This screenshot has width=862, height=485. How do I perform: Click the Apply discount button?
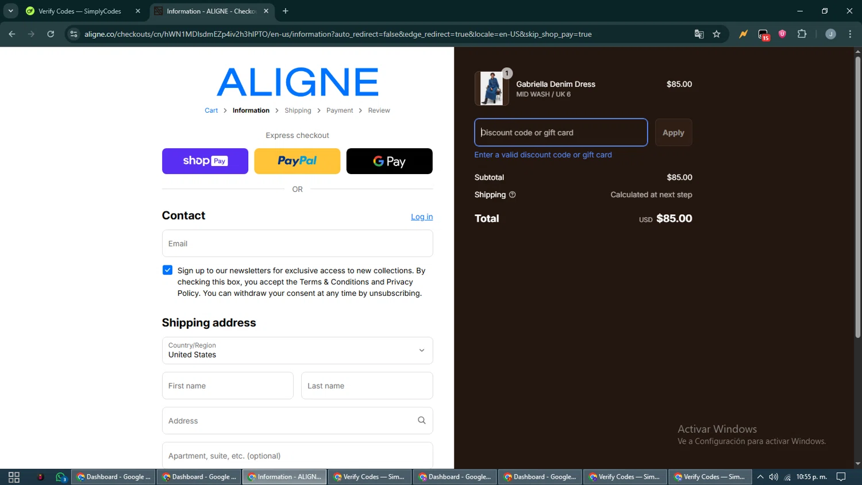coord(674,133)
